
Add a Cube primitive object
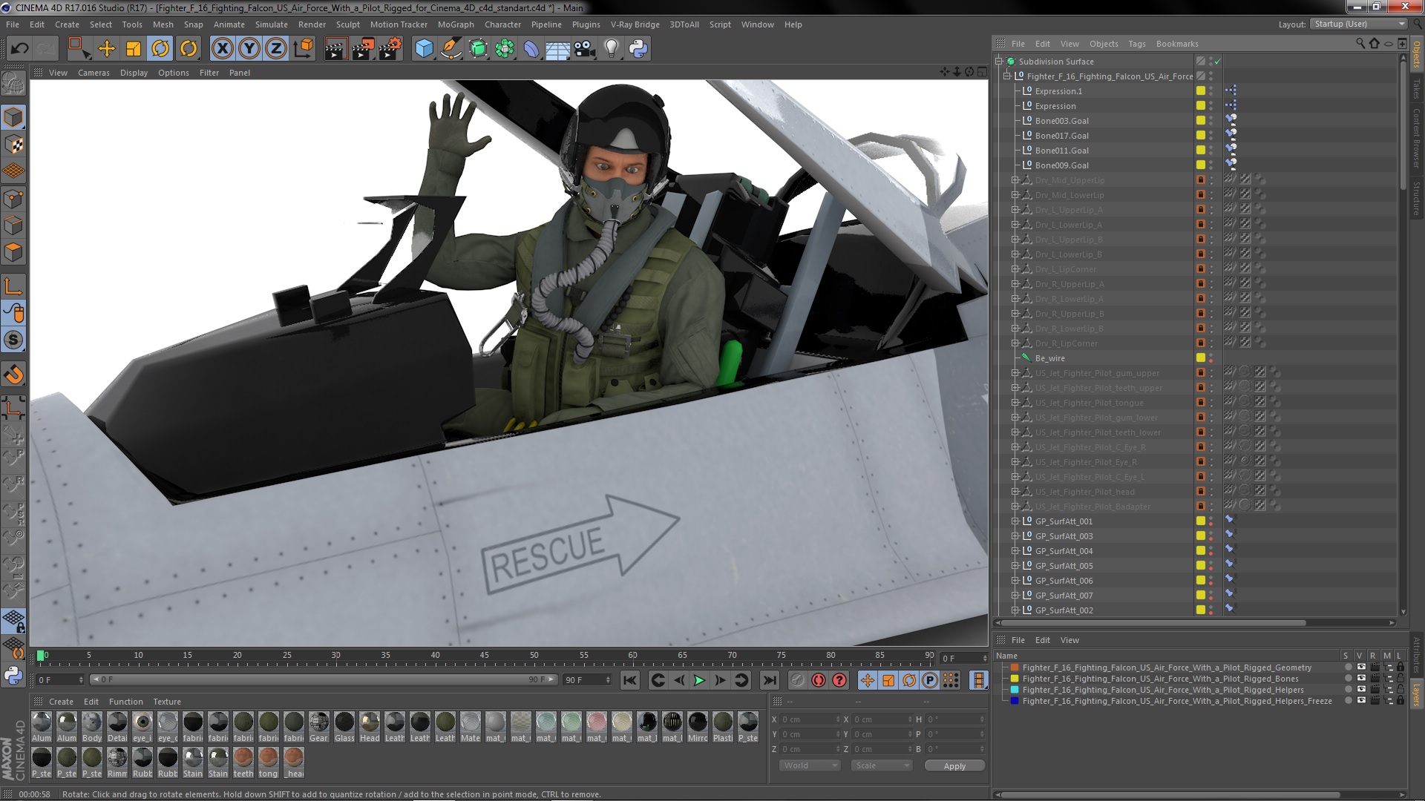pos(424,49)
